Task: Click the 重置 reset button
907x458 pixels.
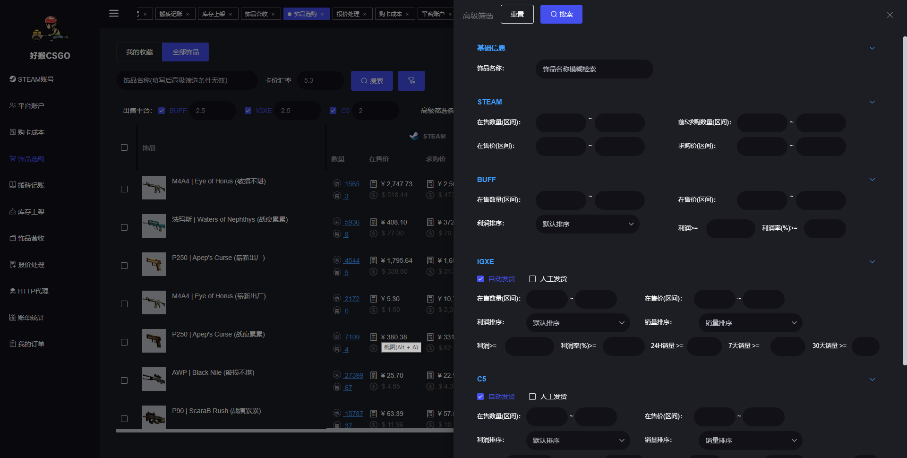Action: (517, 14)
